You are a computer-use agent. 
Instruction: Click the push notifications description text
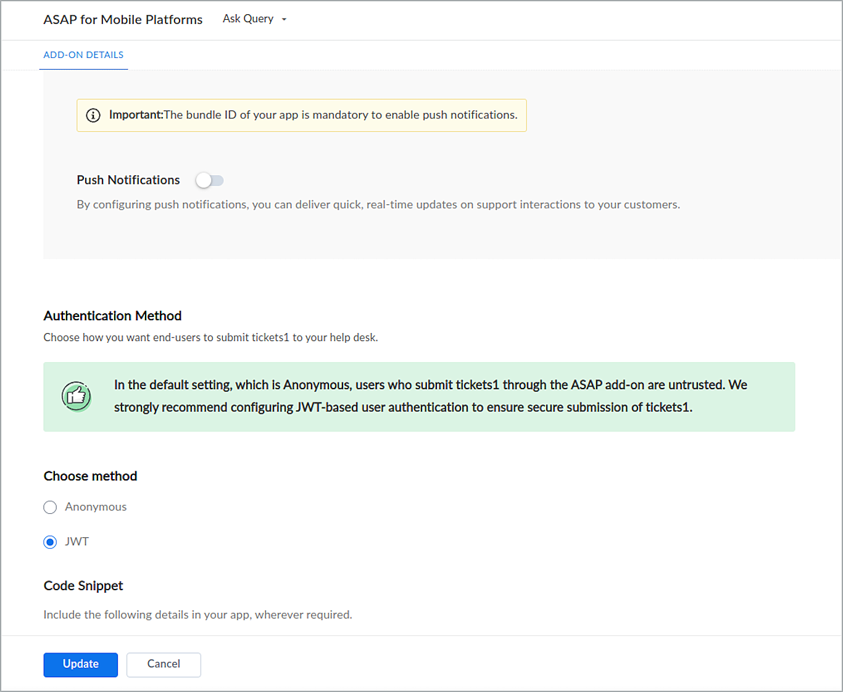378,205
